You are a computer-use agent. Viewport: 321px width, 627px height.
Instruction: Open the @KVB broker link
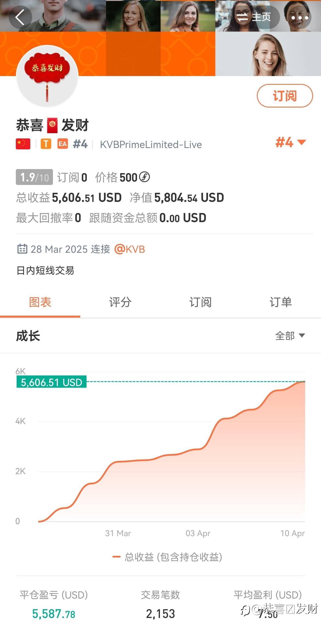[130, 249]
